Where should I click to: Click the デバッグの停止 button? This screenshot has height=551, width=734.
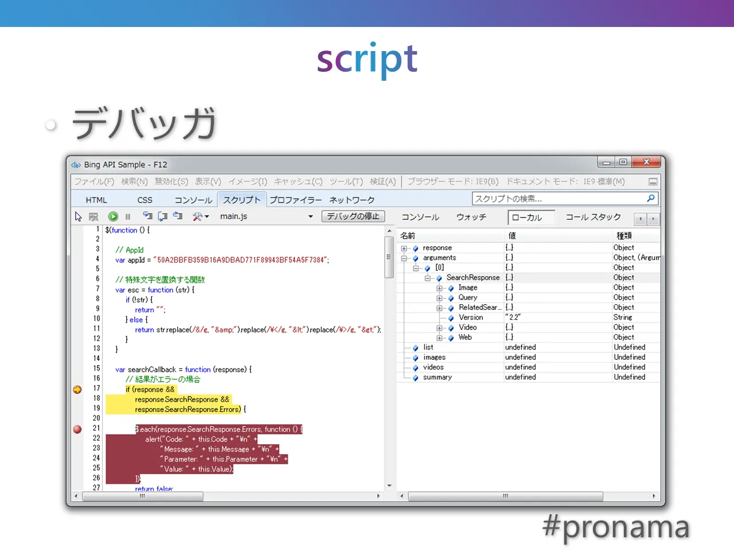(x=353, y=216)
